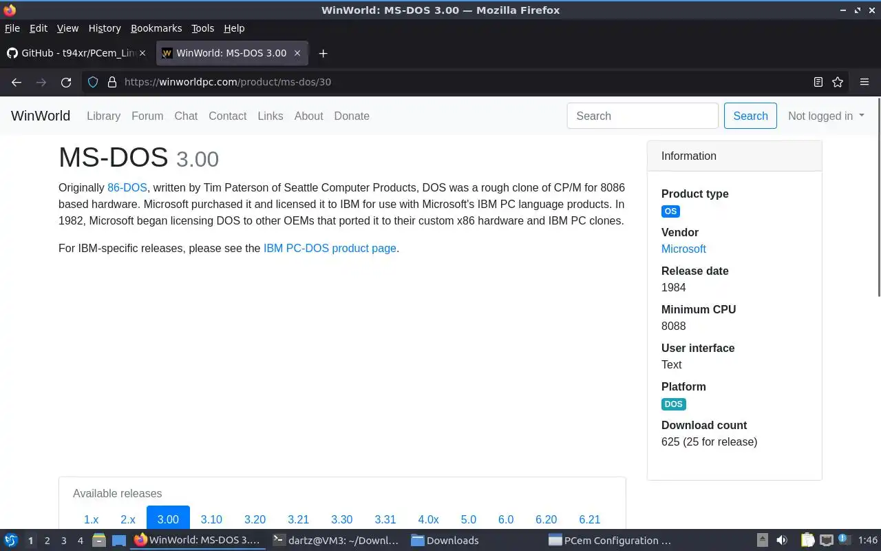Click the page vertical scrollbar
This screenshot has height=551, width=881.
(x=878, y=198)
